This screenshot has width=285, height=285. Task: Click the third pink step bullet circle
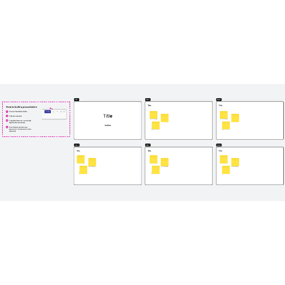click(7, 120)
